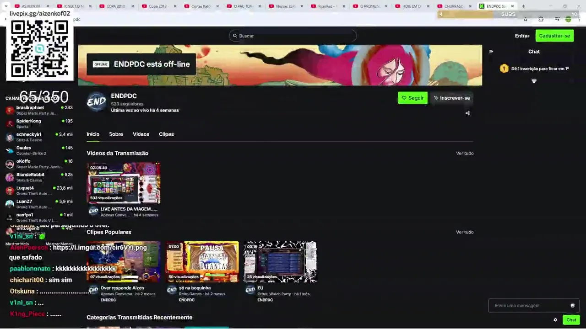The width and height of the screenshot is (586, 329).
Task: Click the ENDPDC channel avatar logo
Action: [x=97, y=102]
